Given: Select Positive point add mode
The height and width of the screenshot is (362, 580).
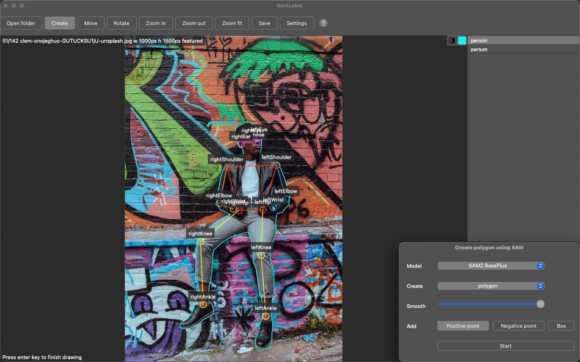Looking at the screenshot, I should coord(463,326).
